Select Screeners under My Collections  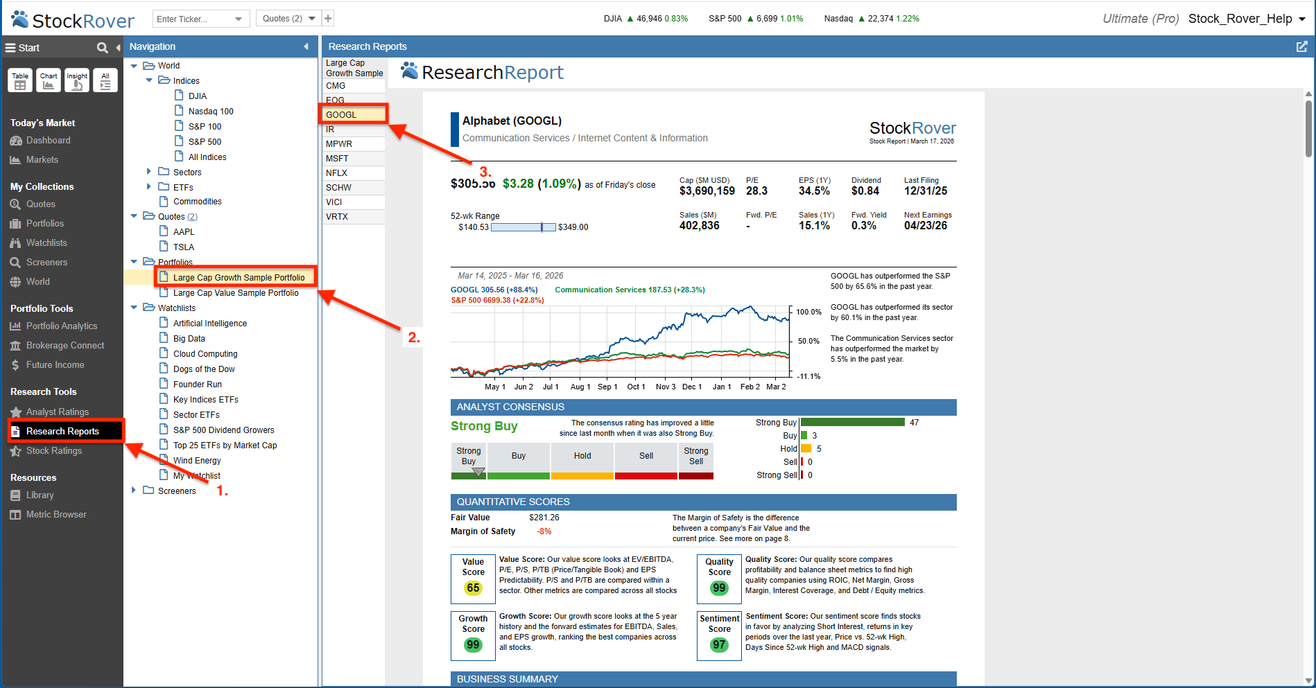46,263
